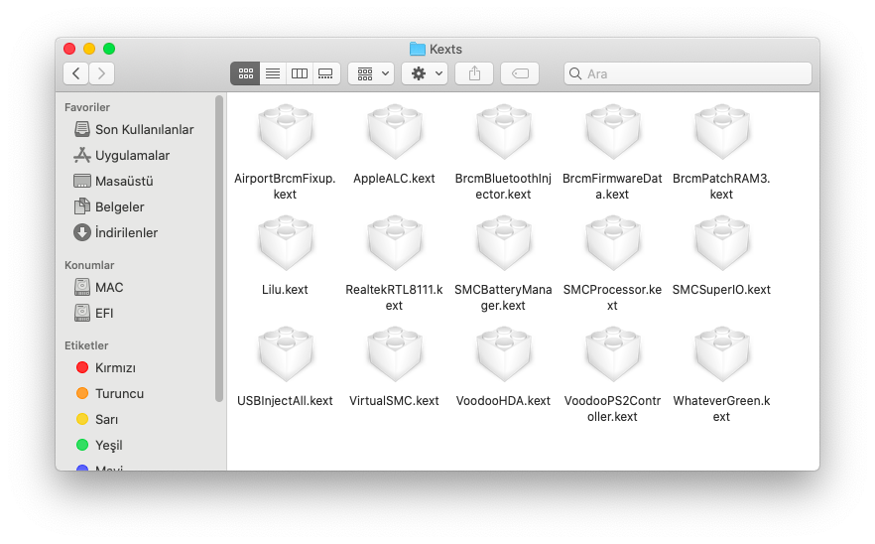This screenshot has width=875, height=544.
Task: Select the Lilu.kext file icon
Action: click(285, 243)
